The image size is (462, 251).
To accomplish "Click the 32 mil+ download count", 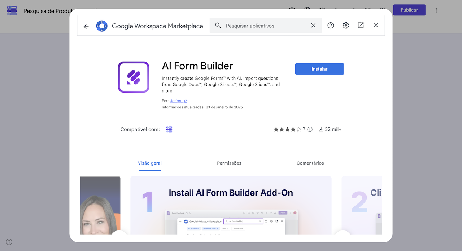I will pyautogui.click(x=333, y=129).
